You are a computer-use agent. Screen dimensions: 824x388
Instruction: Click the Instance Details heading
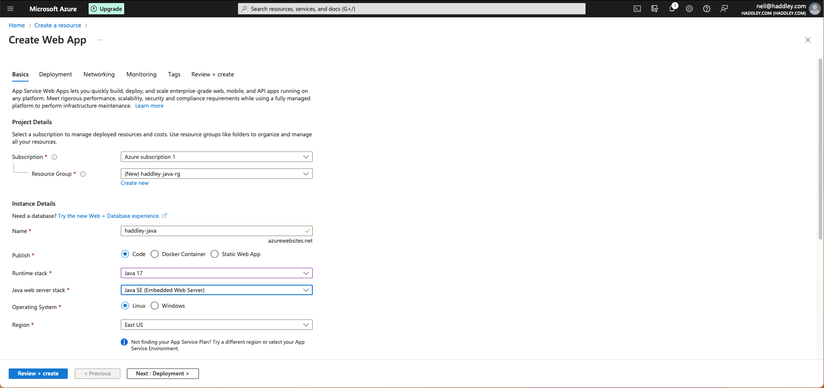tap(34, 204)
